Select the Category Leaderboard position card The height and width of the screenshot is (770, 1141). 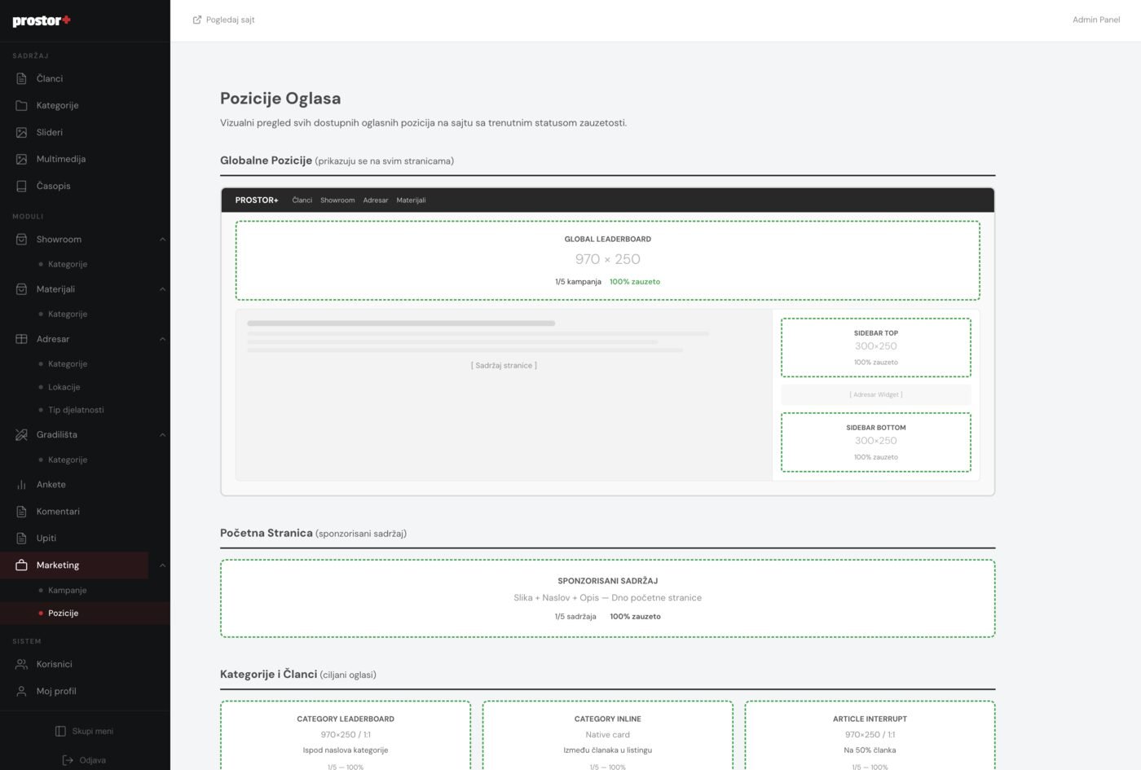click(346, 735)
